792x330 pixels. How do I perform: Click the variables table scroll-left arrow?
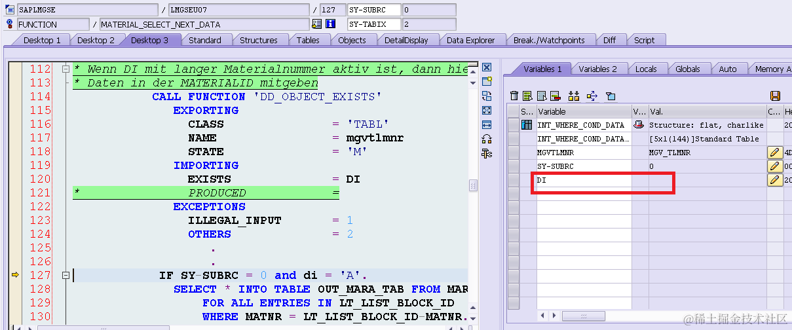pyautogui.click(x=543, y=316)
